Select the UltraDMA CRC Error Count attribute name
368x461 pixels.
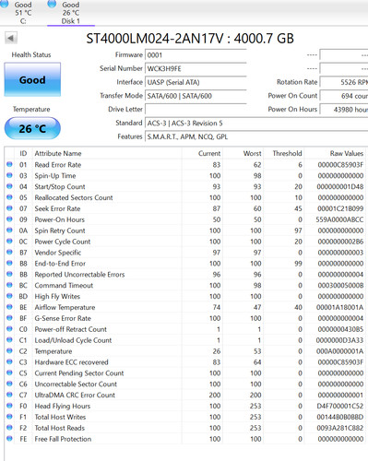tap(75, 396)
